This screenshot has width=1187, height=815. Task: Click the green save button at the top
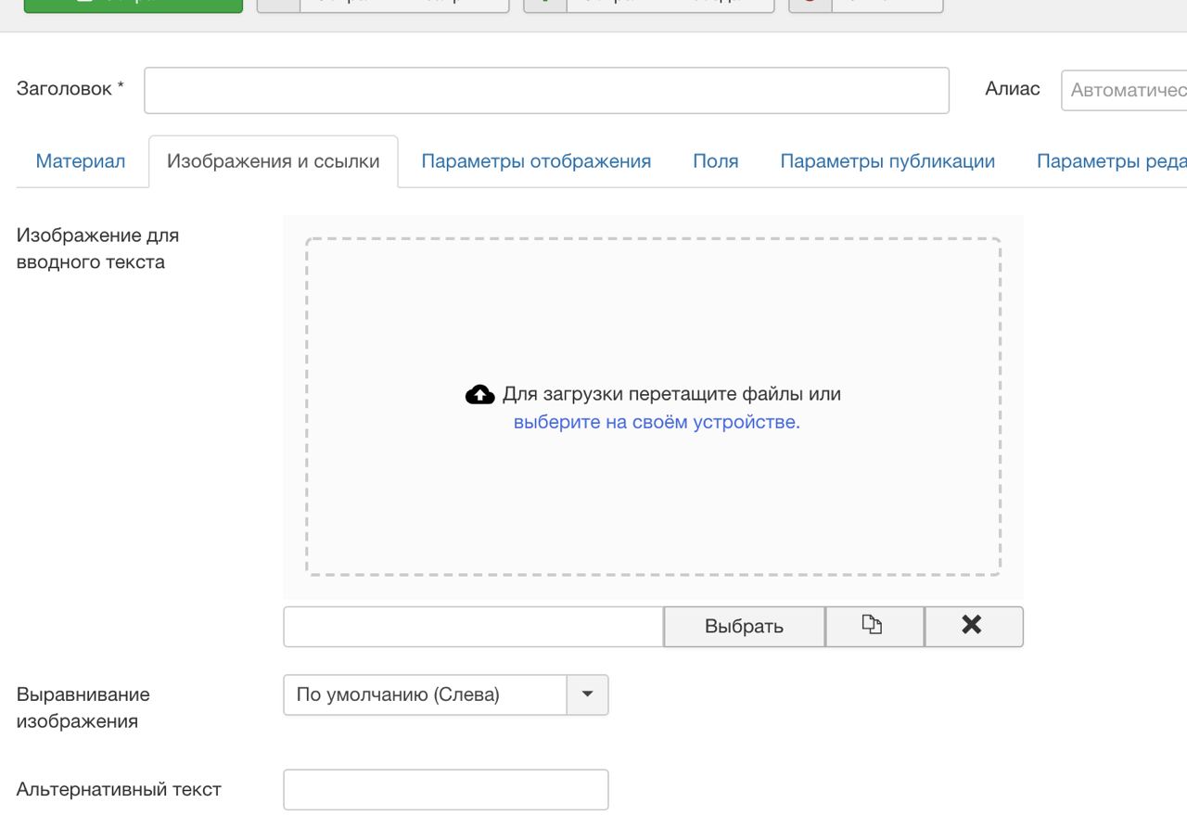(x=133, y=4)
